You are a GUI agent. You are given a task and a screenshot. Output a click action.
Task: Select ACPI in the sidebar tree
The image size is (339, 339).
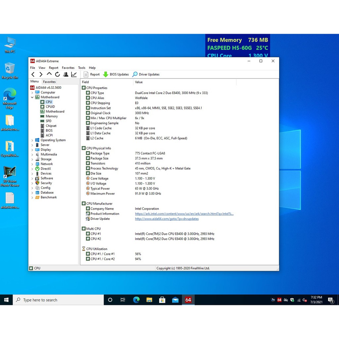pos(47,135)
